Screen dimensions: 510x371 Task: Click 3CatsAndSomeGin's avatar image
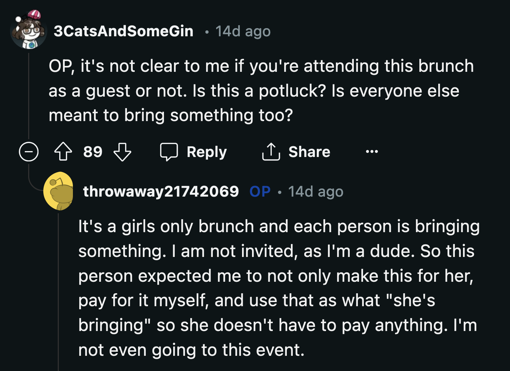pyautogui.click(x=28, y=31)
